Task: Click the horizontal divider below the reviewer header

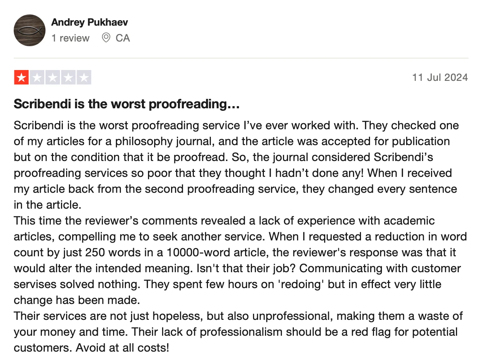Action: [241, 58]
